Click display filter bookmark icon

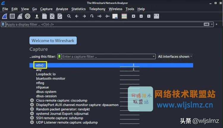(3, 24)
